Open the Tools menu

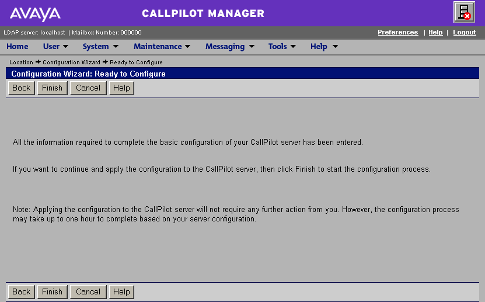277,46
